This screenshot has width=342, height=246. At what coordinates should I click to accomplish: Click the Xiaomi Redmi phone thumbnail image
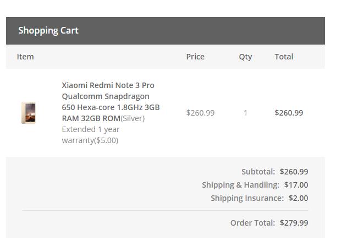point(28,113)
